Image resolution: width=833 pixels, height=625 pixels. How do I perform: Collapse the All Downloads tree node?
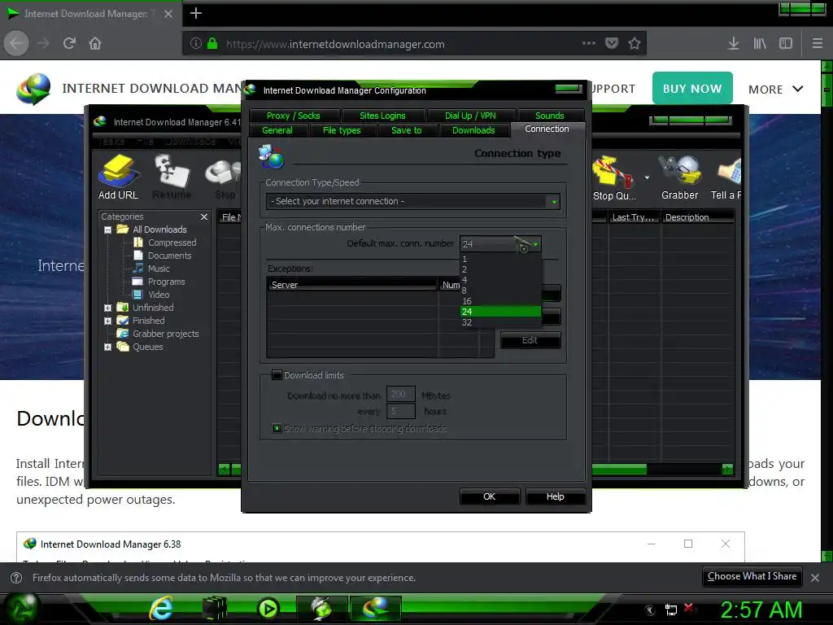tap(108, 229)
